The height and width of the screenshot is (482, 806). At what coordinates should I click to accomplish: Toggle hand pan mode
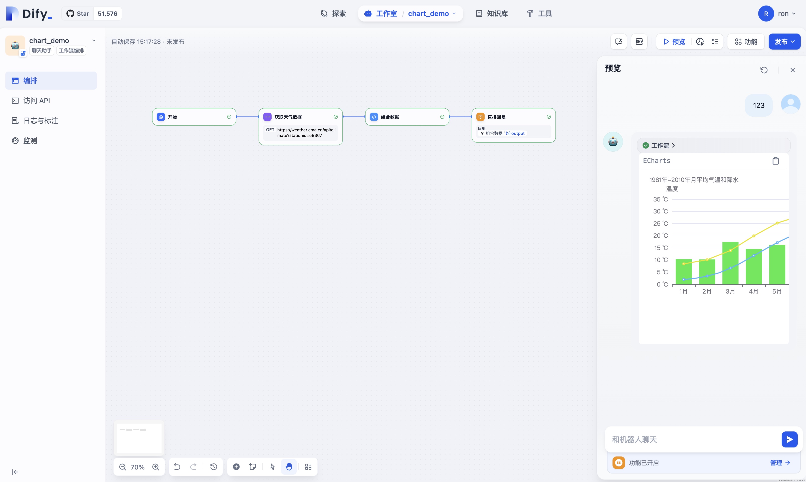click(289, 467)
